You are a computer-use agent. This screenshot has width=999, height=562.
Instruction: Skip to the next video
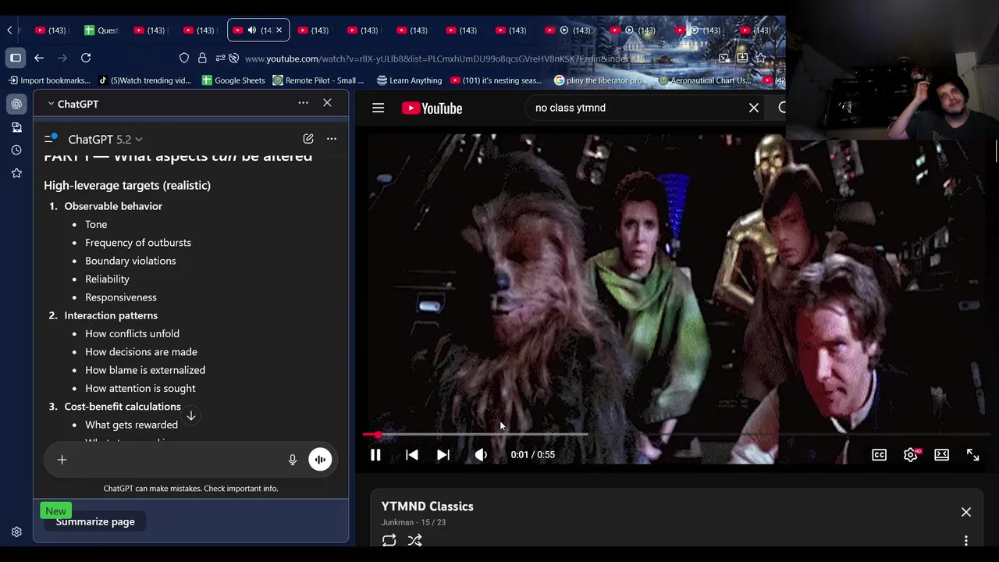tap(443, 455)
